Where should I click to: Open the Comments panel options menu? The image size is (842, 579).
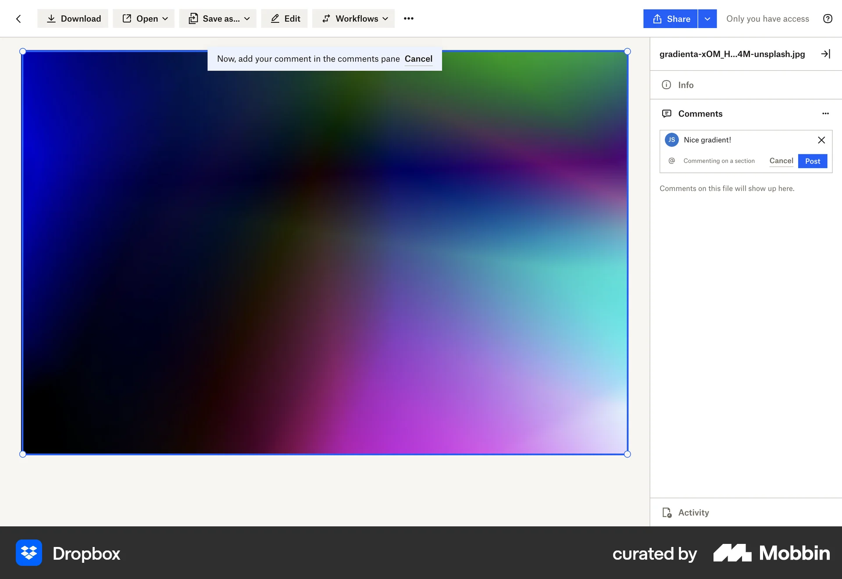point(826,114)
